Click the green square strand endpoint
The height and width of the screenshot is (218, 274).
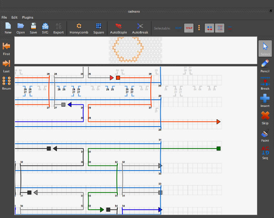pyautogui.click(x=219, y=149)
